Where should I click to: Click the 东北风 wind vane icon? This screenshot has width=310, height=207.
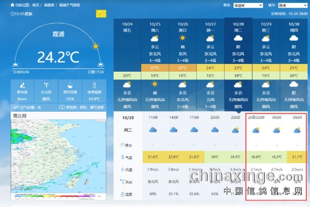coord(46,85)
